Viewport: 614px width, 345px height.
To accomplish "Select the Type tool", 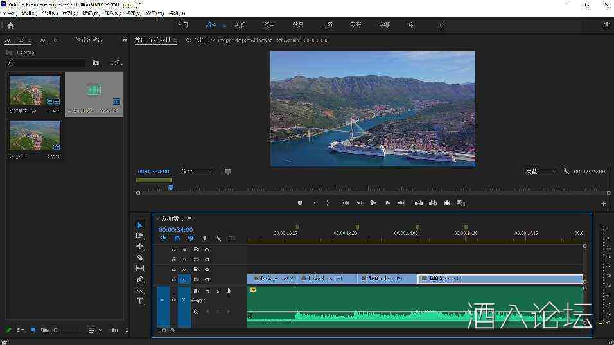I will click(140, 301).
